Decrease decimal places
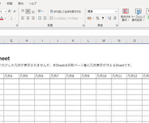 pyautogui.click(x=115, y=18)
